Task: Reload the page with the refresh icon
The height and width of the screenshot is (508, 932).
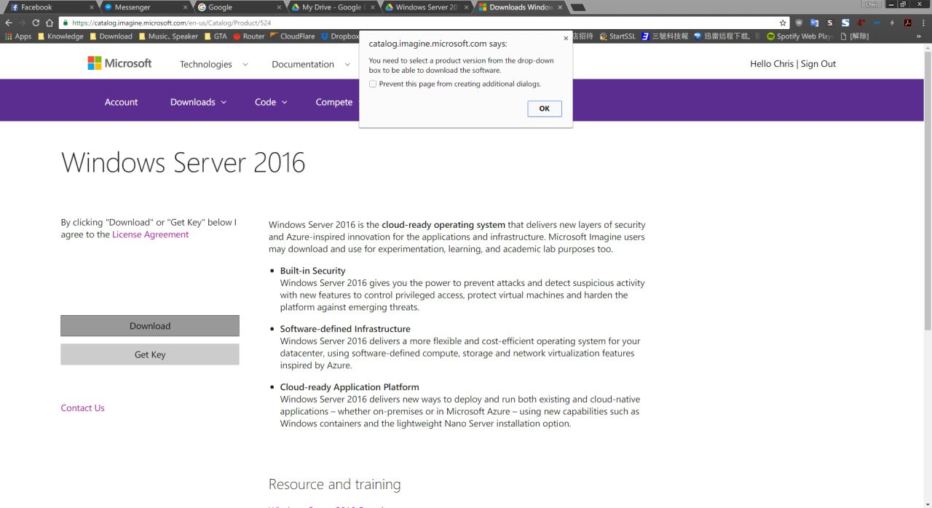Action: pyautogui.click(x=36, y=23)
